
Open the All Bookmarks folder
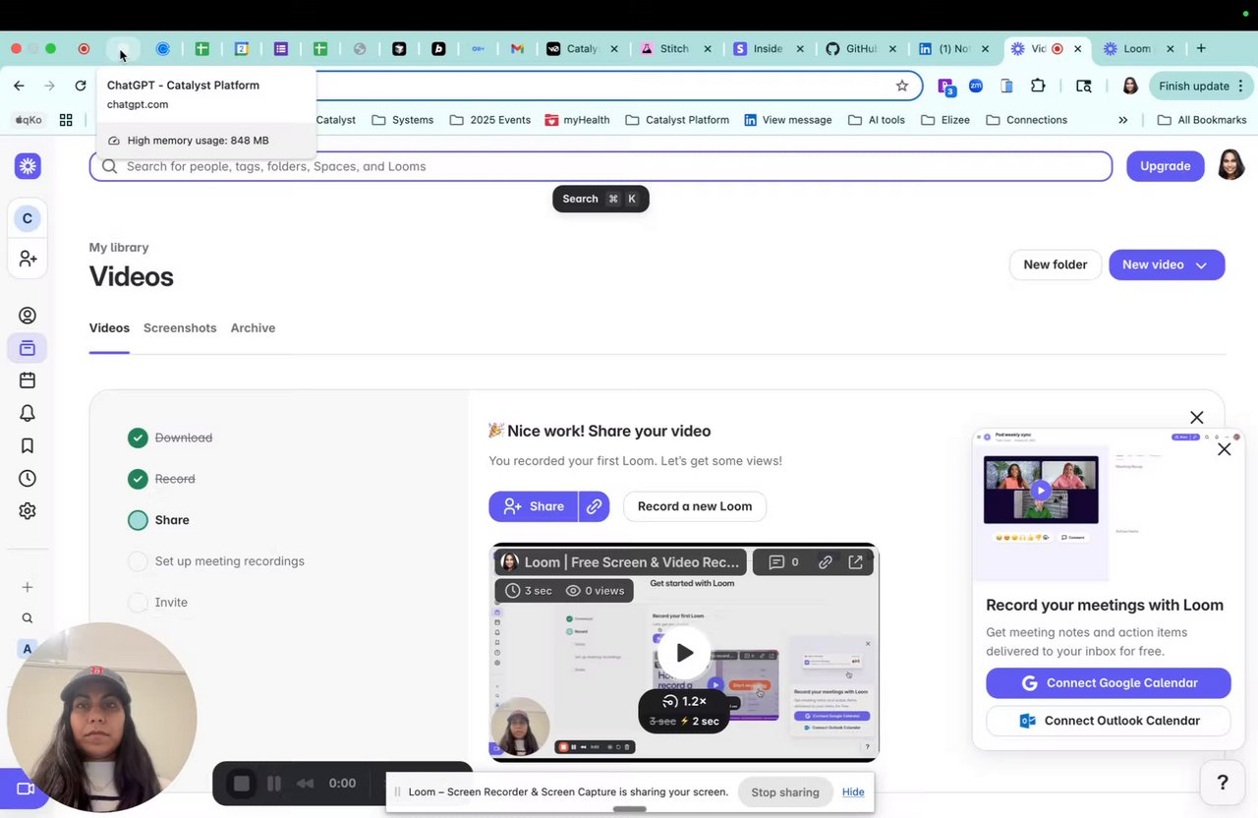click(x=1202, y=120)
